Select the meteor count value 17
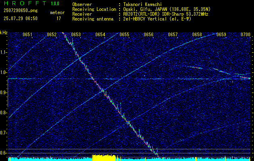Viewport: 254px width, 161px height. 59,19
